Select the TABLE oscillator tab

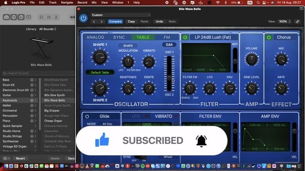point(143,37)
